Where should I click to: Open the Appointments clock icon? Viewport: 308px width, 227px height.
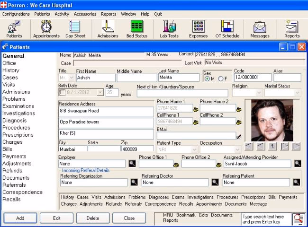tap(46, 27)
